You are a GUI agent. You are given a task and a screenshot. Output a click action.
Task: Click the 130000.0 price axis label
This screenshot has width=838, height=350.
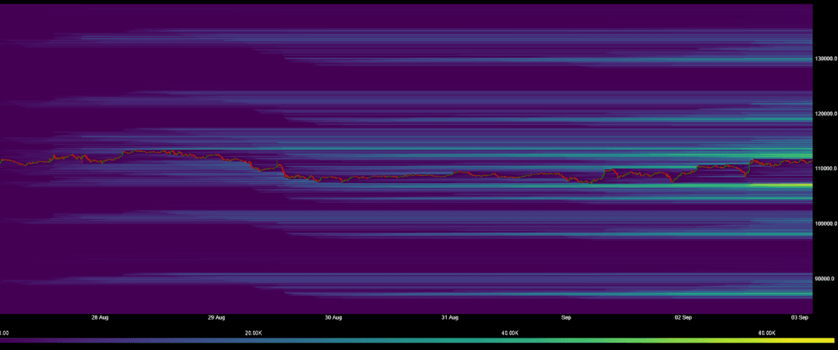[x=825, y=59]
